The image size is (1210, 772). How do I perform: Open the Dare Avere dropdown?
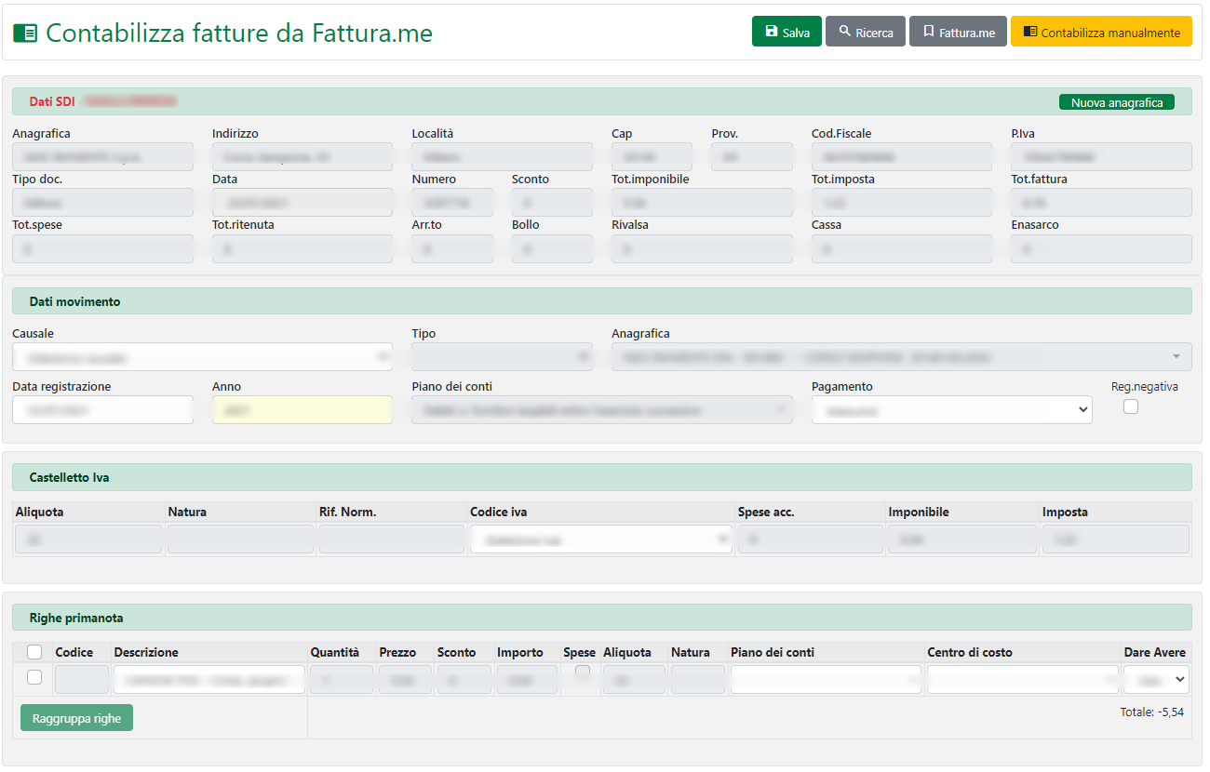pyautogui.click(x=1155, y=680)
